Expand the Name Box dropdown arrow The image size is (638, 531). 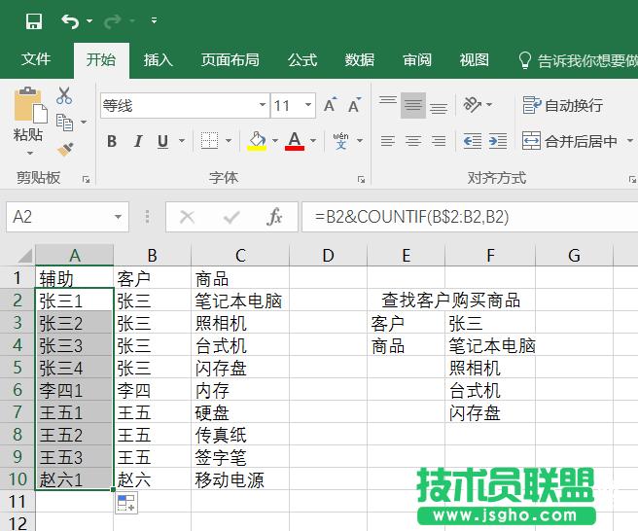click(119, 217)
